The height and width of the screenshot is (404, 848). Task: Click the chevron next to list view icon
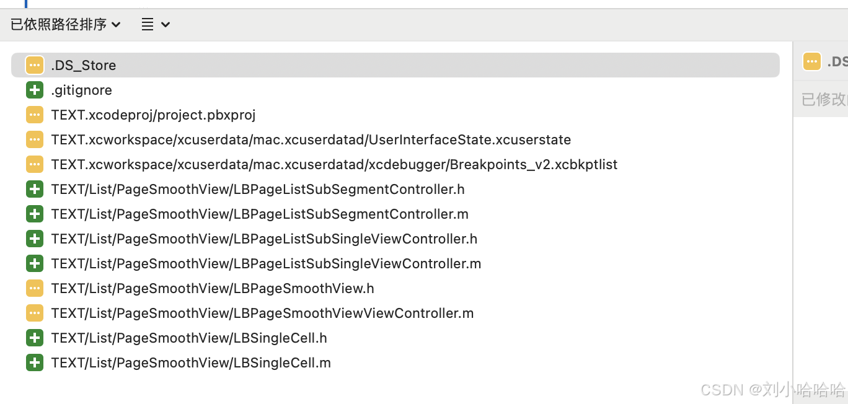[x=166, y=25]
